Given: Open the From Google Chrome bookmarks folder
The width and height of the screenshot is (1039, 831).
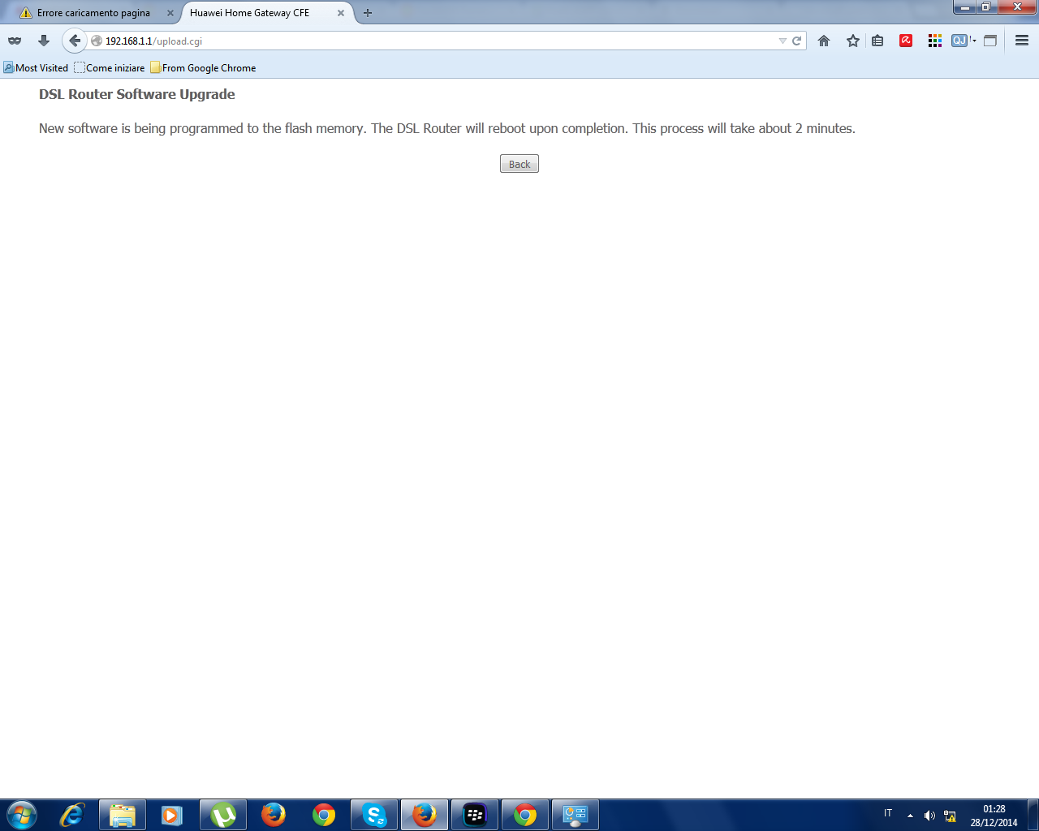Looking at the screenshot, I should (203, 68).
